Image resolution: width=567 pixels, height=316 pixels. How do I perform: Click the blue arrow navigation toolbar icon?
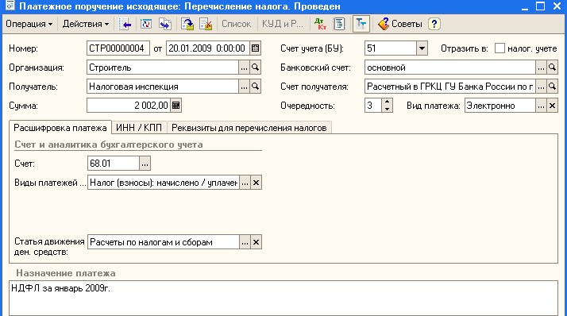[x=125, y=24]
